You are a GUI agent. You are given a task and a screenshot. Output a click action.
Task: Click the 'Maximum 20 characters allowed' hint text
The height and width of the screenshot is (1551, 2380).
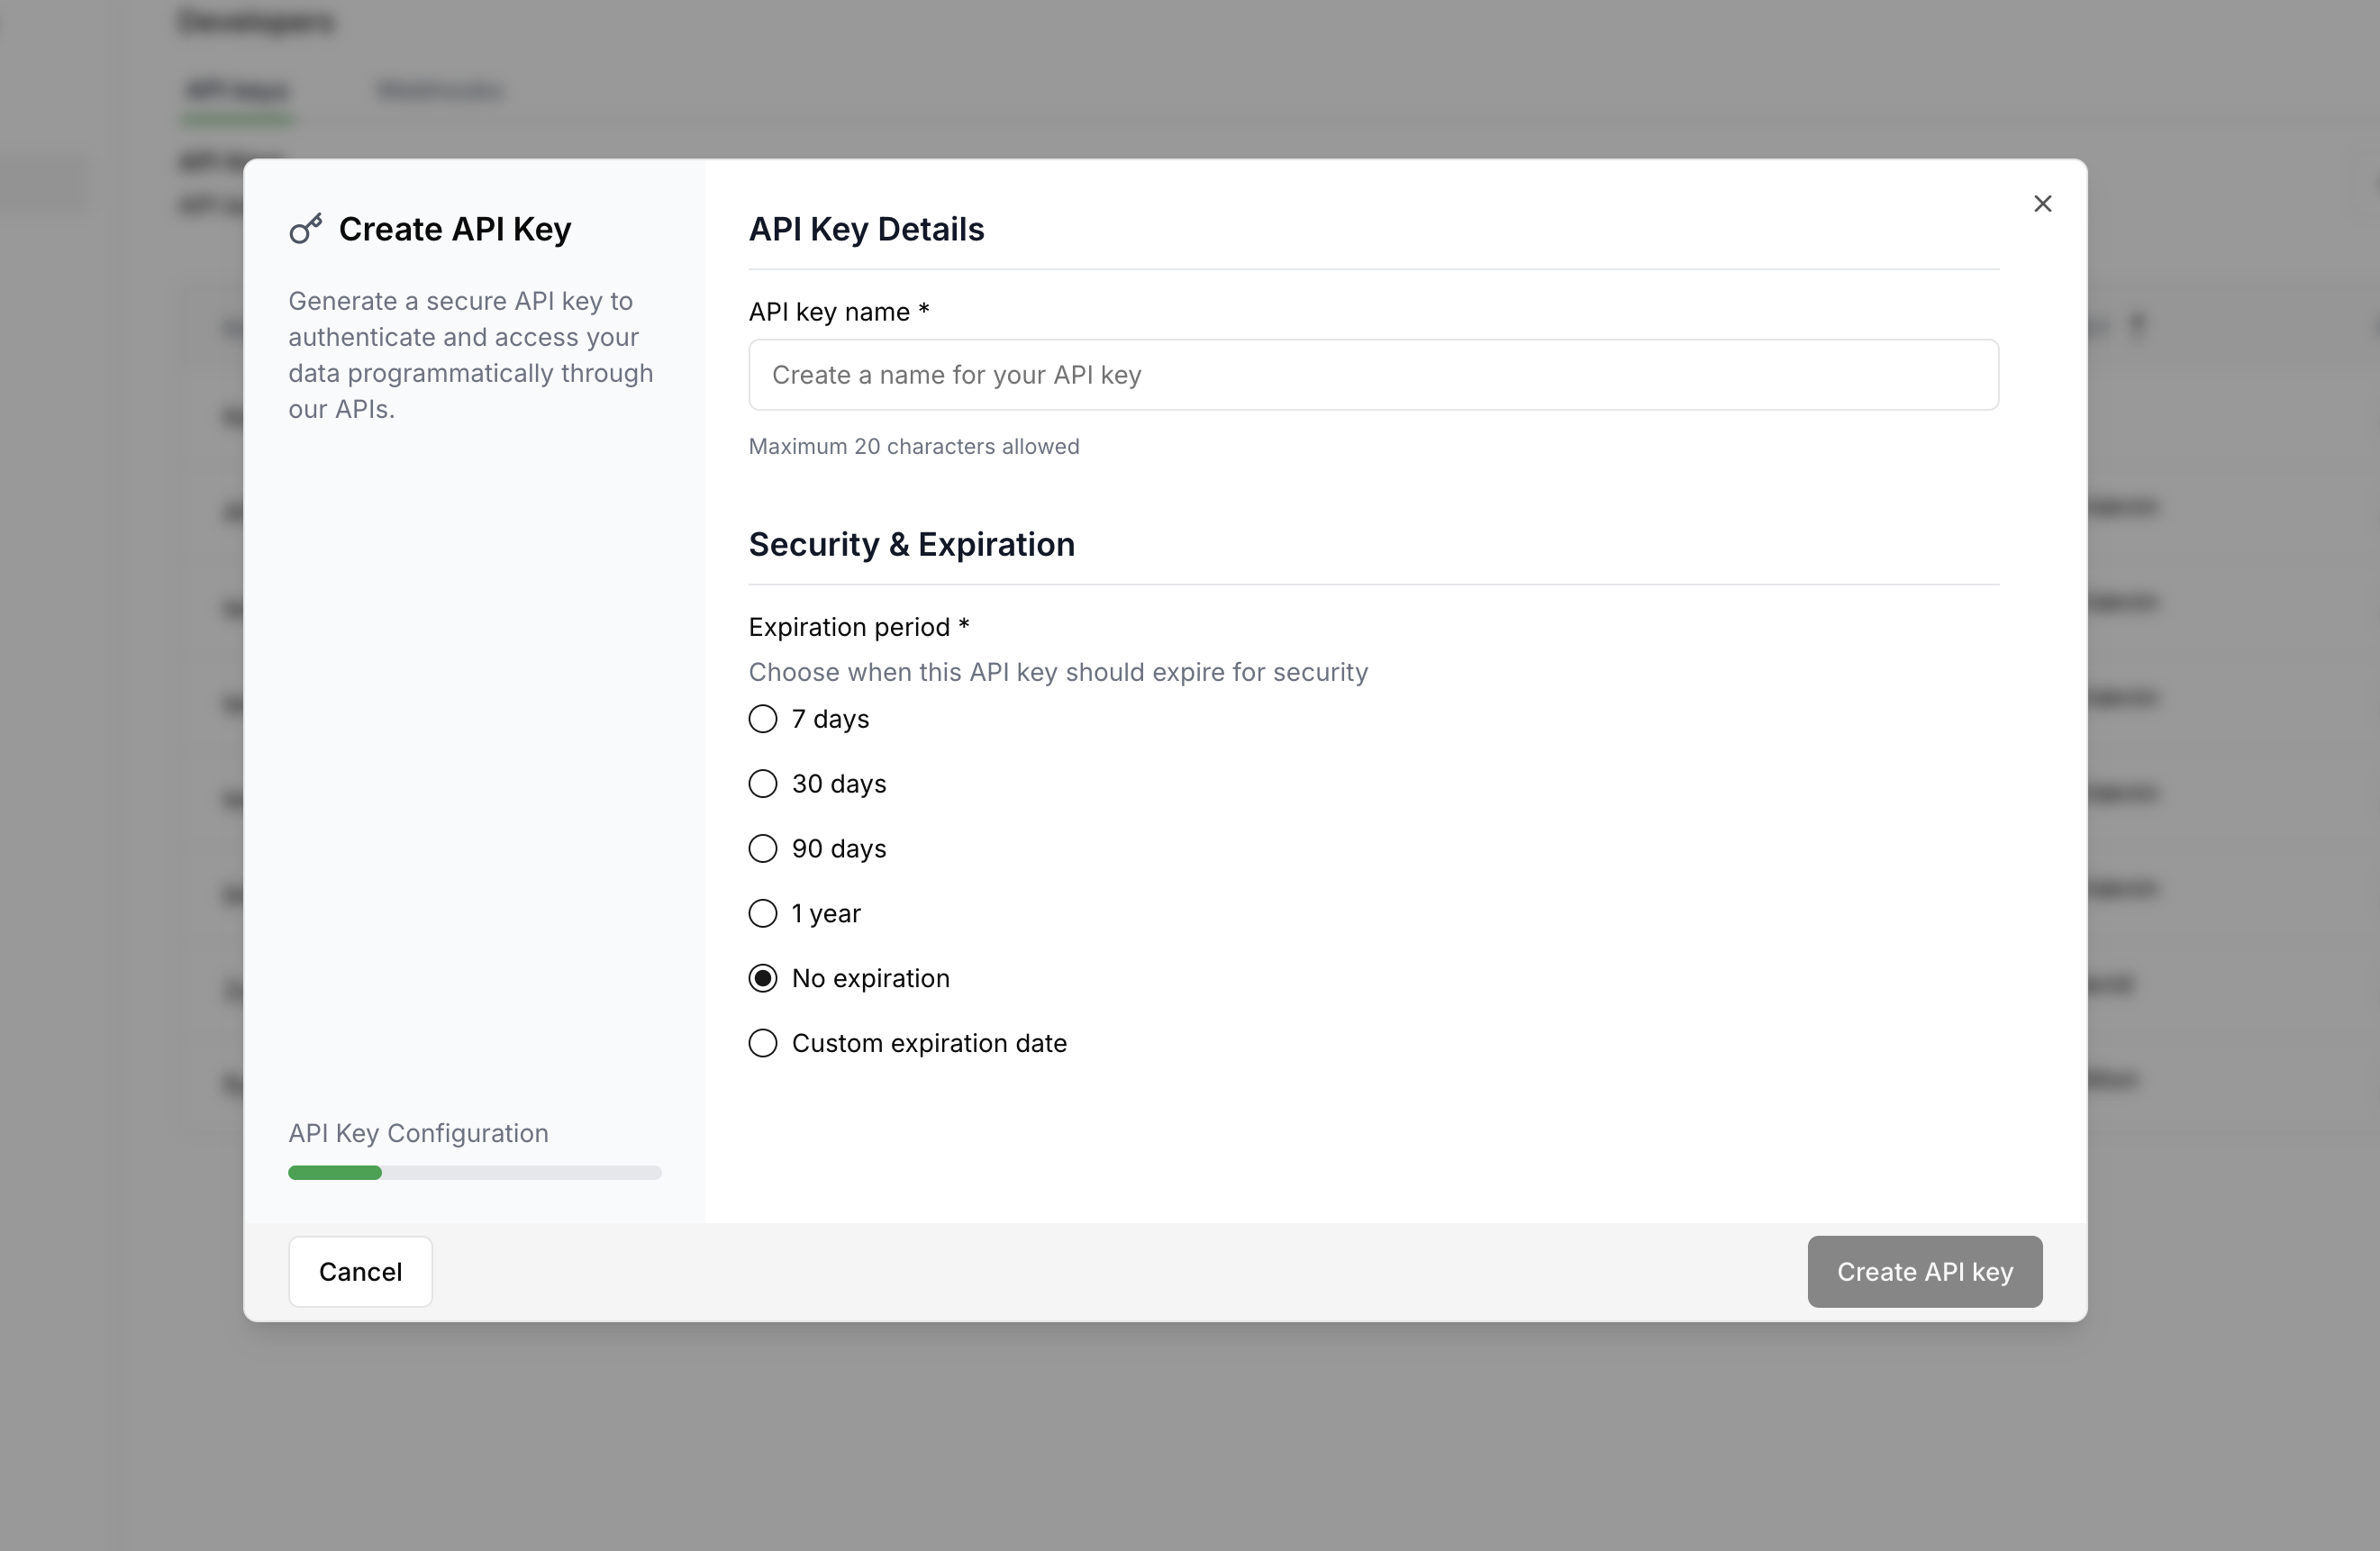point(914,447)
